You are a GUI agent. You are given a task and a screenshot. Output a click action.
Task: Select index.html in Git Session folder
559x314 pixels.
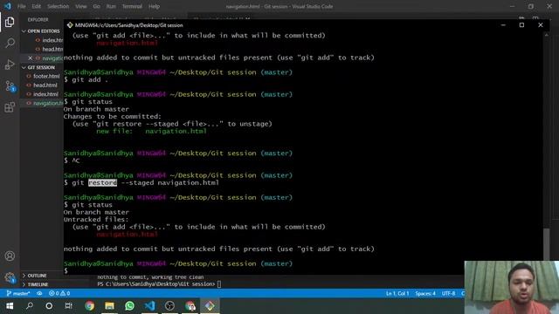42,94
